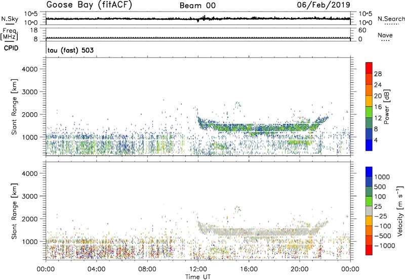Image resolution: width=405 pixels, height=280 pixels.
Task: Click the 16–20 dB yellow power swatch
Action: 369,101
